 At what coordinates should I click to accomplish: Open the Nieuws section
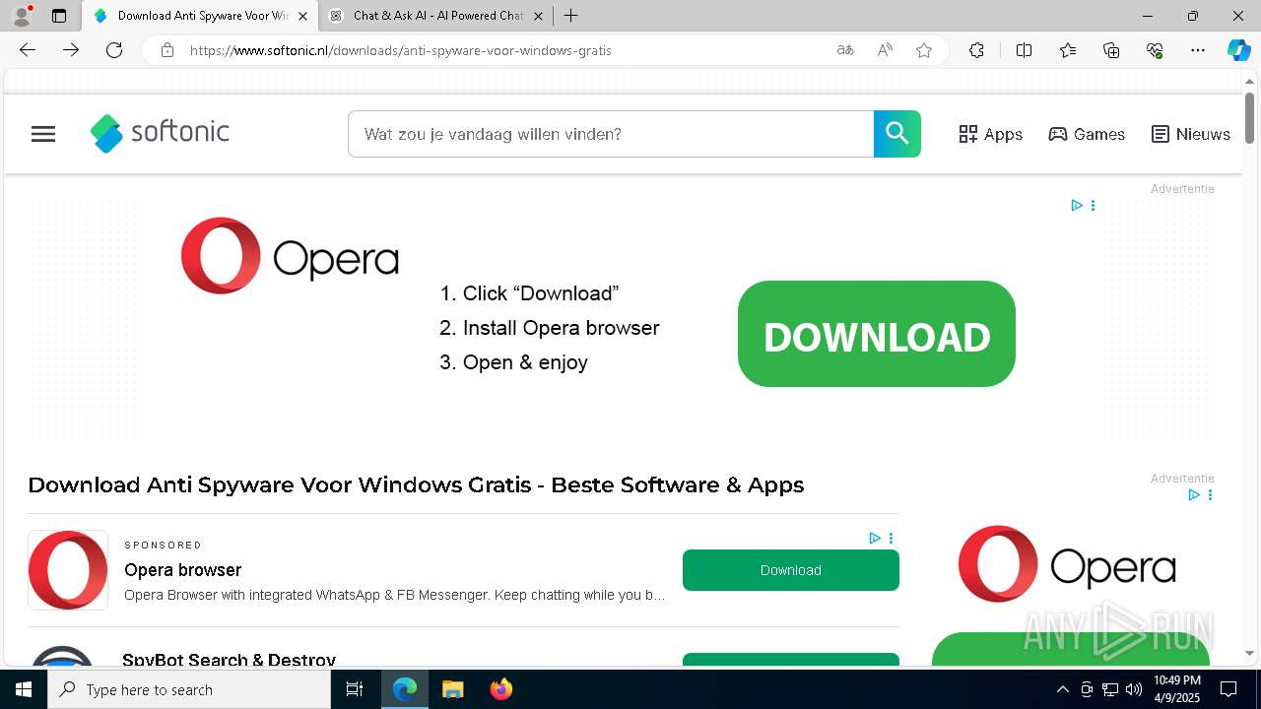1191,134
